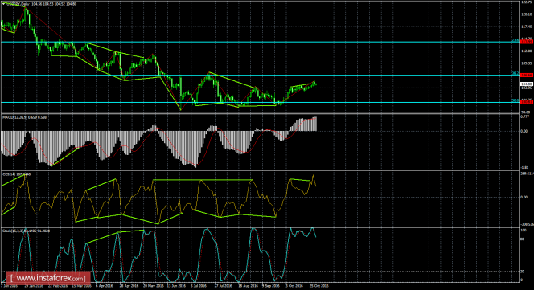This screenshot has width=534, height=290.
Task: Click the MACD histogram's latest bar
Action: [x=316, y=124]
